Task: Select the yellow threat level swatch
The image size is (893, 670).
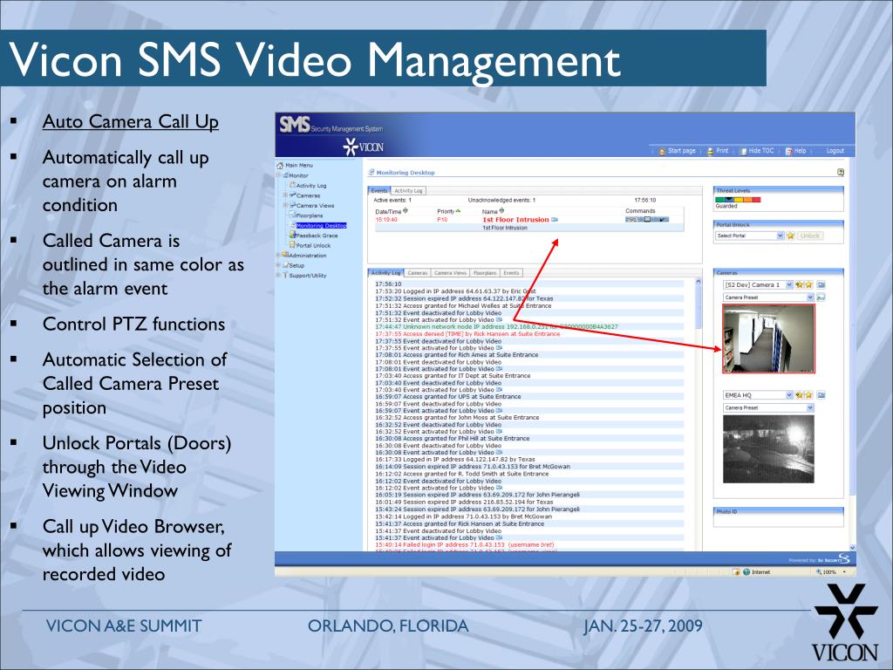Action: (x=738, y=200)
